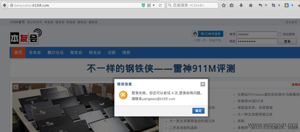Click the magnifier icon in the Baidu search box
Screen dimensions: 300x132
pyautogui.click(x=170, y=5)
